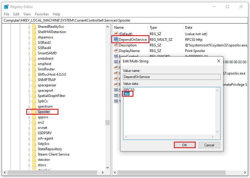Click the shpamsvc folder icon

click(x=34, y=37)
